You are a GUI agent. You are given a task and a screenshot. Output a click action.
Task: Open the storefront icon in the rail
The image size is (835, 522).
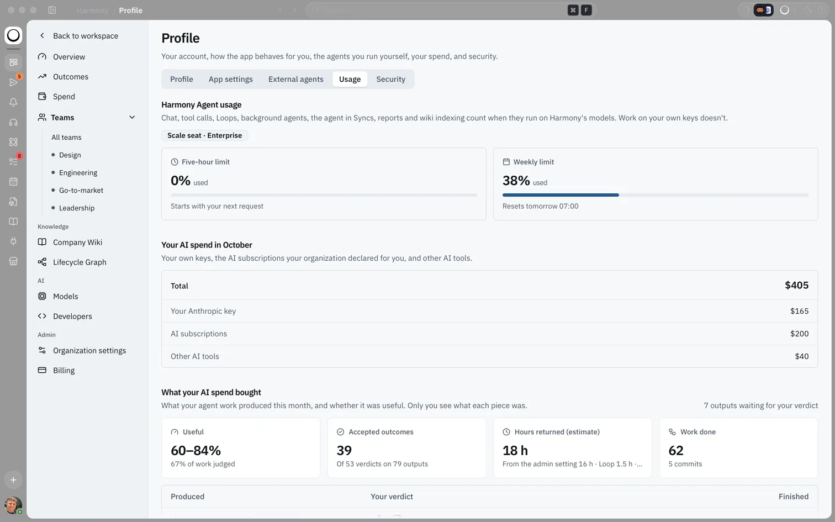point(13,261)
